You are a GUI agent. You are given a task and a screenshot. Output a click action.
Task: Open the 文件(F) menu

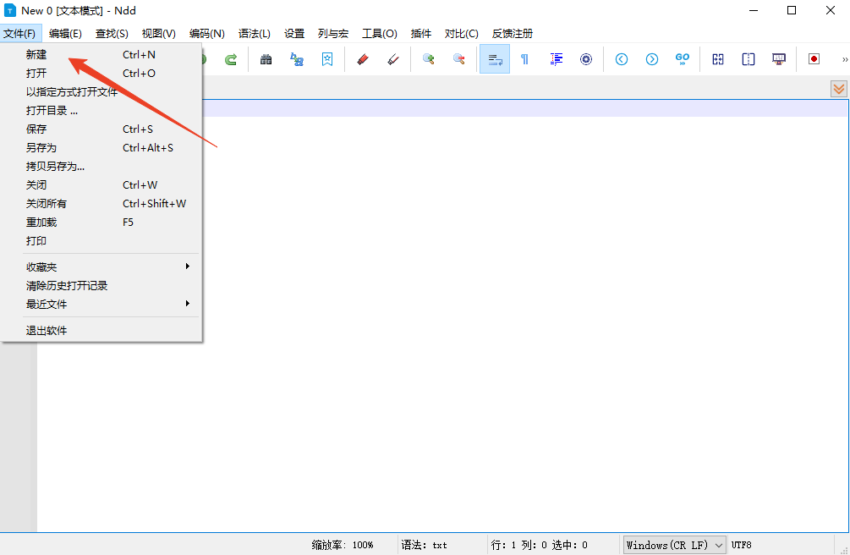(20, 34)
